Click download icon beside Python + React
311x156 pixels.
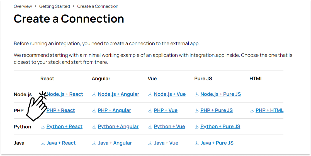pos(43,127)
